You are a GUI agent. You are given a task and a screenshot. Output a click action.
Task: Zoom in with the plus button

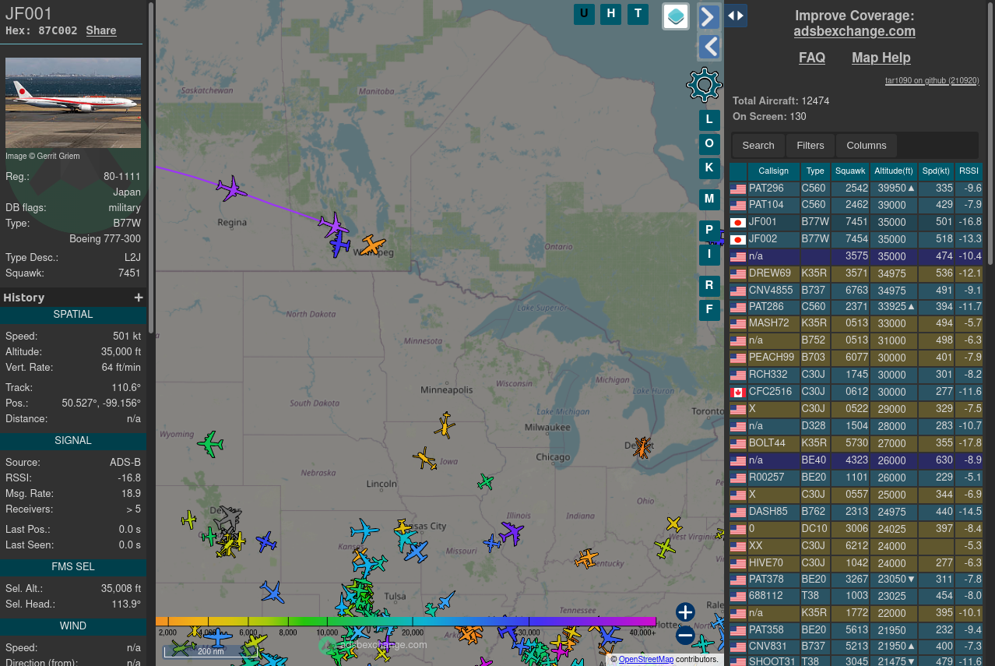685,612
